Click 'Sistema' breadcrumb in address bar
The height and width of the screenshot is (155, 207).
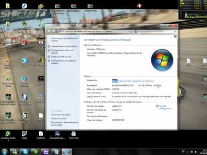[x=108, y=31]
